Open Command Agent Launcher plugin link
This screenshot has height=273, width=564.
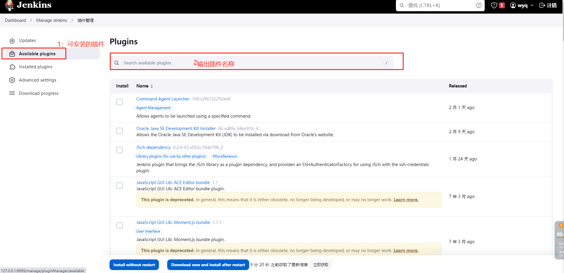[x=163, y=99]
